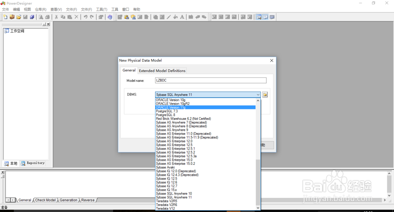Click the Undo arrow icon
Viewport: 394px width, 212px height.
point(85,17)
